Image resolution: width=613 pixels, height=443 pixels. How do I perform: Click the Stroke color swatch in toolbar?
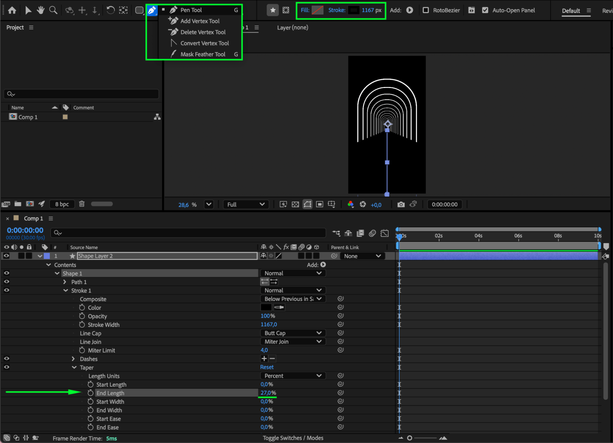point(353,10)
